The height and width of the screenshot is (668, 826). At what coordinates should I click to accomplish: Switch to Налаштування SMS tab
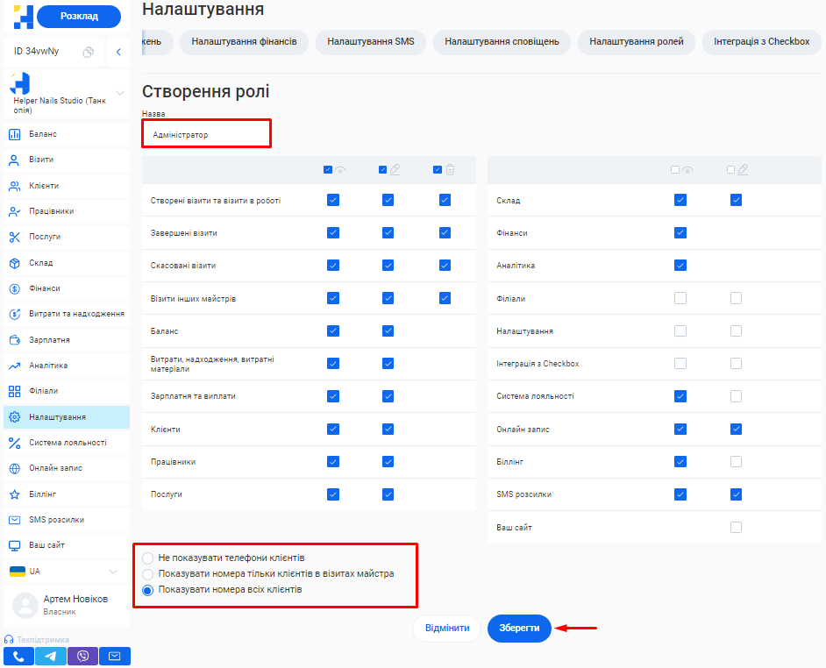[x=371, y=42]
